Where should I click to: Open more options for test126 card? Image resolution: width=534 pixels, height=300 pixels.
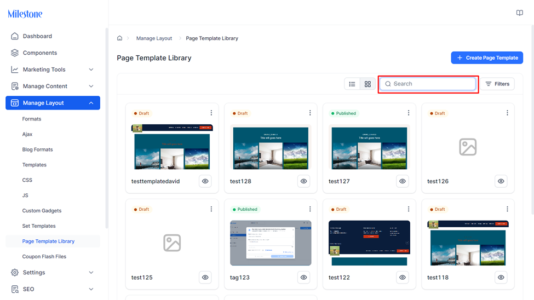[x=507, y=113]
